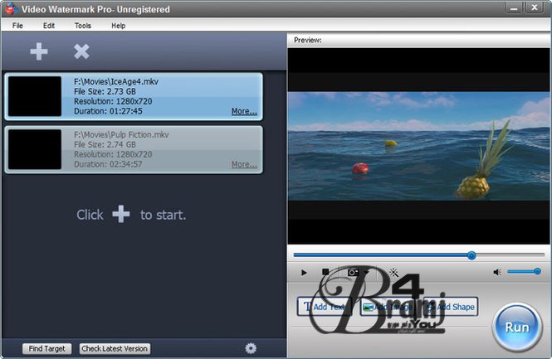Open settings via the gear icon
Screen dimensions: 552x359
pyautogui.click(x=251, y=348)
